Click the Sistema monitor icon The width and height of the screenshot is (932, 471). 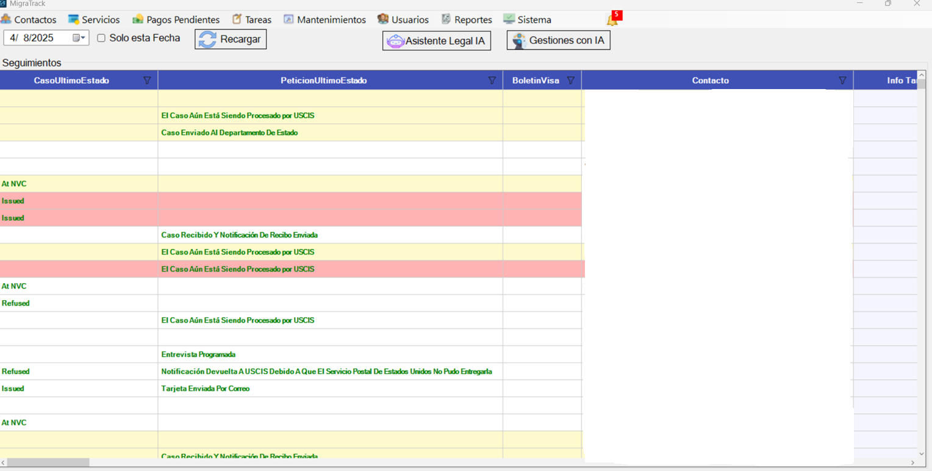tap(509, 20)
